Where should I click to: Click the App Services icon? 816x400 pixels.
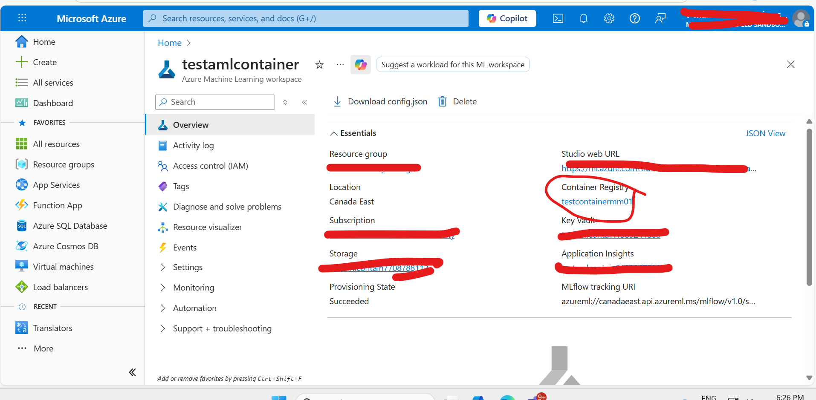(21, 185)
